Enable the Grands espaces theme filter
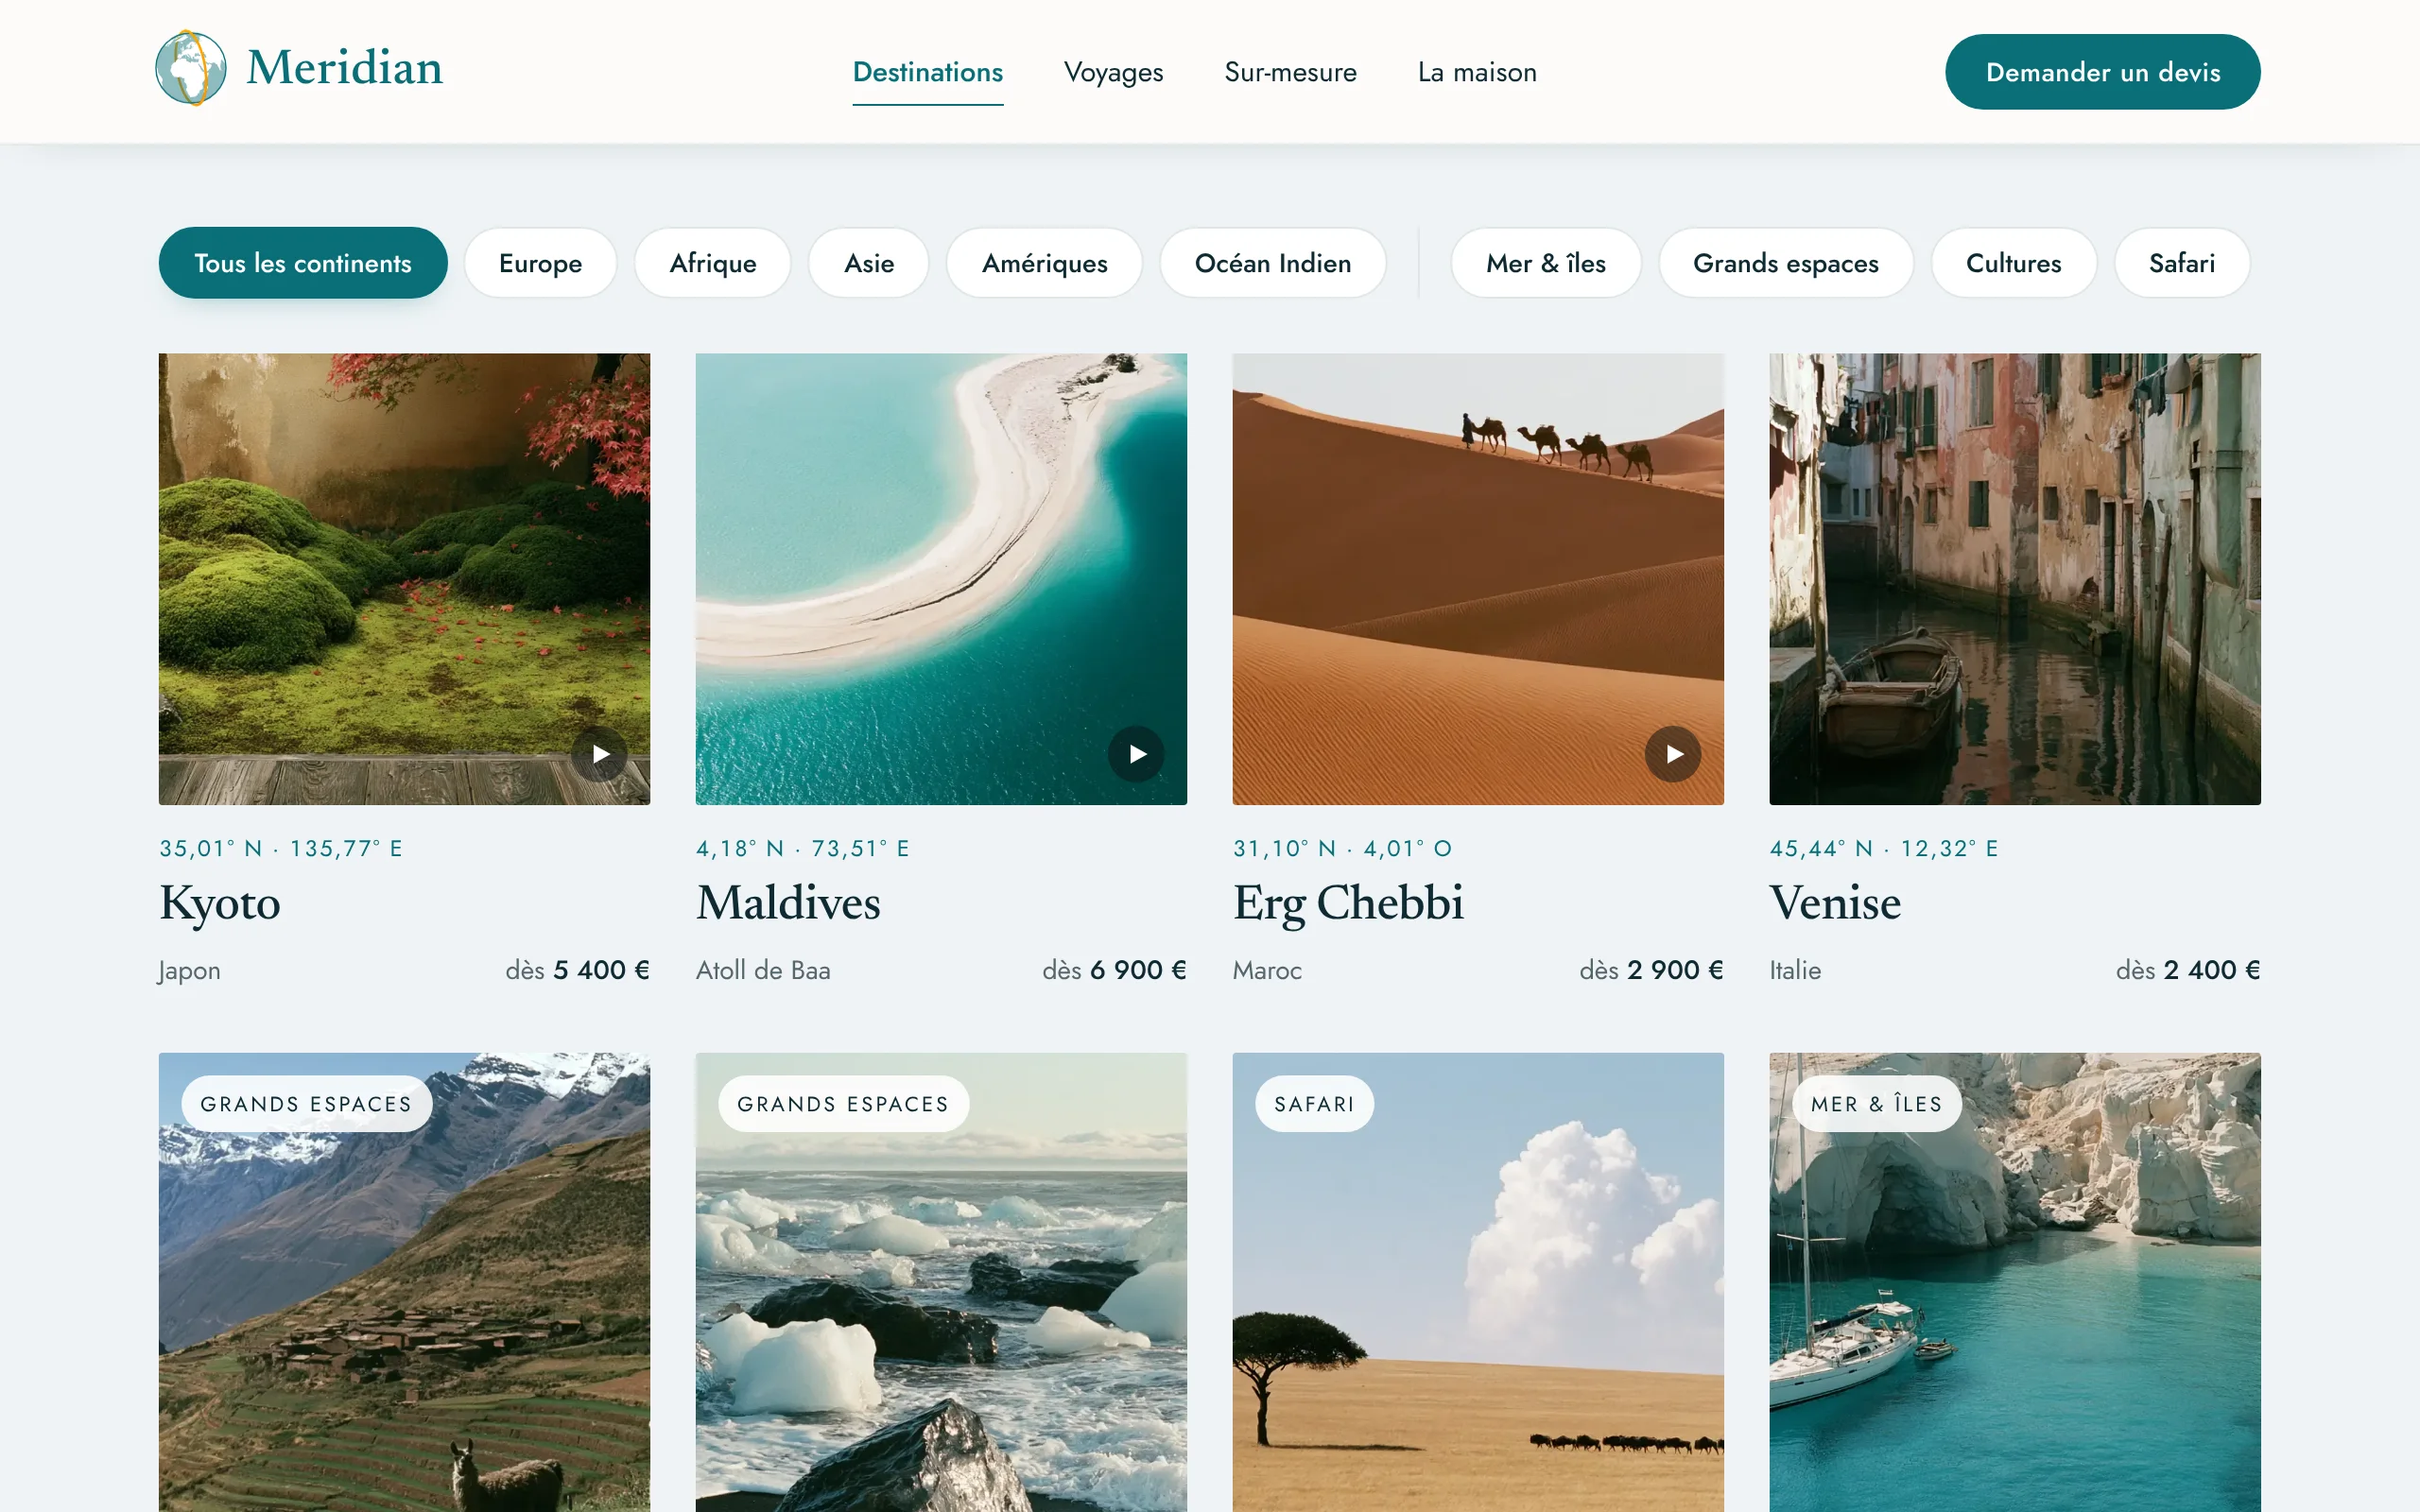Viewport: 2420px width, 1512px height. click(1786, 263)
